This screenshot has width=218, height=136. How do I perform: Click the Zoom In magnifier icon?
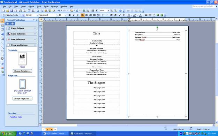click(x=115, y=11)
